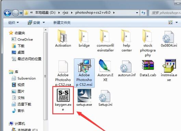Screen dimensions: 181x131
Task: Click the navigation pane scrollbar thumb
Action: coord(46,76)
